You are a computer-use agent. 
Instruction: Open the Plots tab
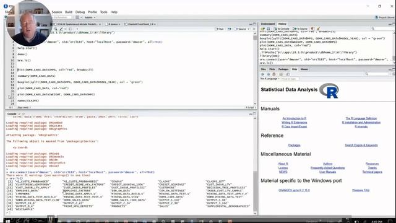pyautogui.click(x=272, y=69)
